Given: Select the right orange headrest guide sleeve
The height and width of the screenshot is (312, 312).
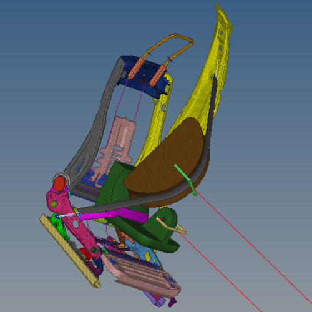Looking at the screenshot, I should tap(157, 76).
